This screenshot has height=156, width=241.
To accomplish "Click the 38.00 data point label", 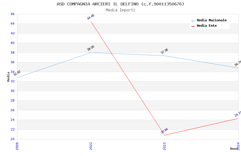I will pos(91,48).
